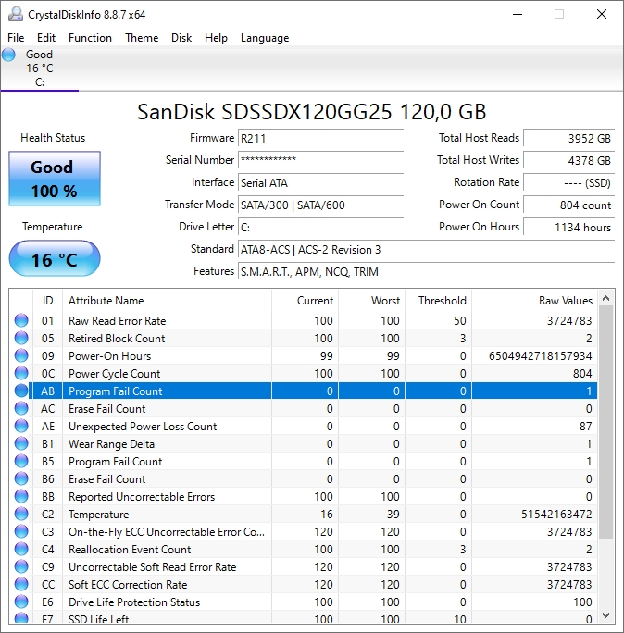Select the Drive Life Protection Status row
The height and width of the screenshot is (633, 624).
[303, 602]
